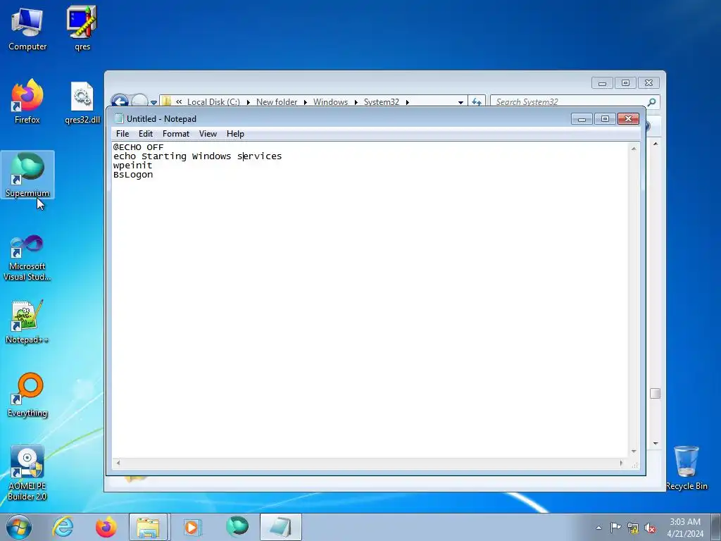Click the word 'wpeinit' in Notepad
Image resolution: width=721 pixels, height=541 pixels.
click(x=132, y=166)
